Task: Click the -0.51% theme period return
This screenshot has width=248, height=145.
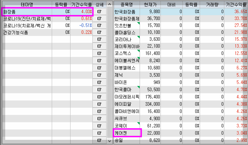Action: pyautogui.click(x=85, y=25)
